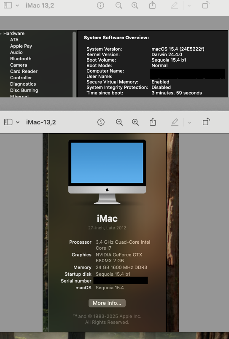Zoom in on the iMac-13,2 window

click(135, 122)
